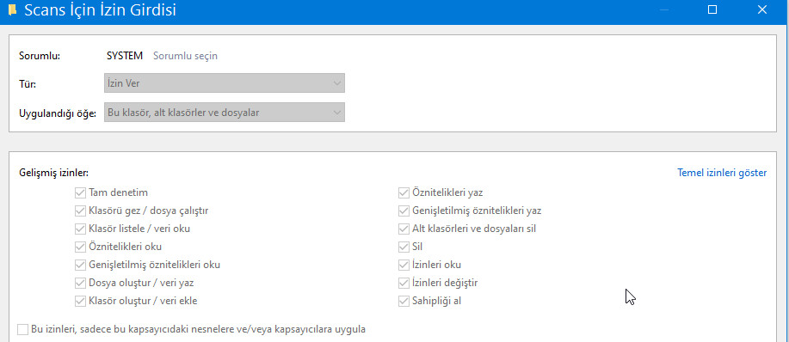Click the Gelişmiş izinler heading
This screenshot has height=342, width=789.
click(x=54, y=173)
